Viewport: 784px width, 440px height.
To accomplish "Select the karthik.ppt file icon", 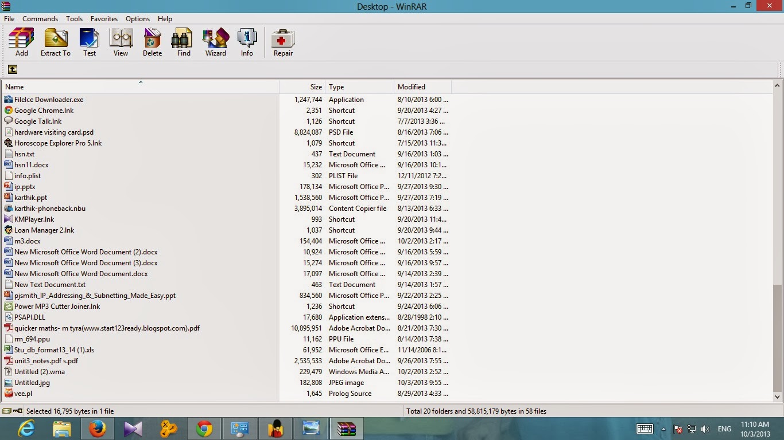I will [9, 198].
